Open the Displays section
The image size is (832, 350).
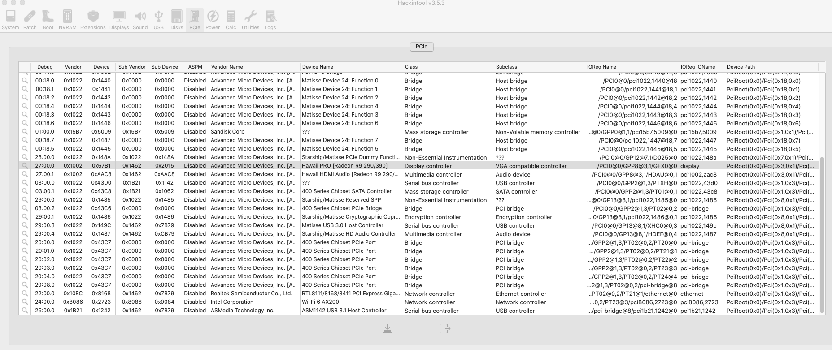[x=119, y=20]
